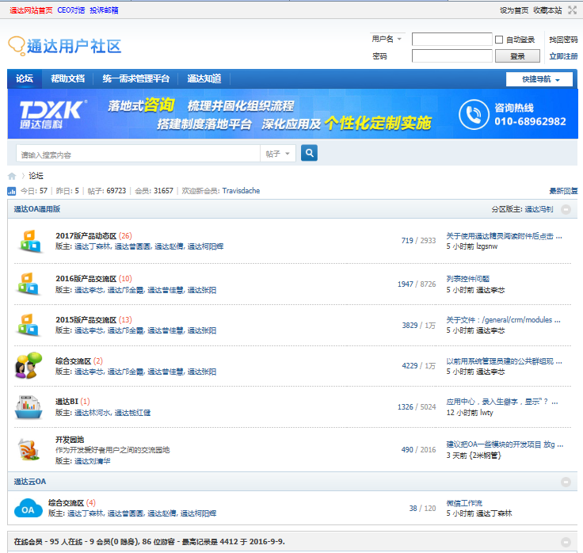Open 论坛 breadcrumb link

36,176
